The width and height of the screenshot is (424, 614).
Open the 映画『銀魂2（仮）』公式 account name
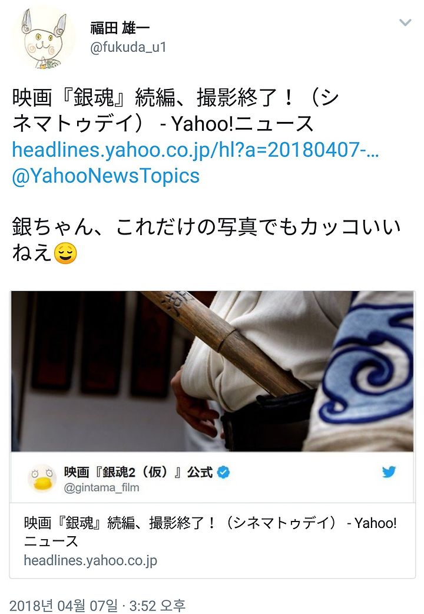point(138,472)
